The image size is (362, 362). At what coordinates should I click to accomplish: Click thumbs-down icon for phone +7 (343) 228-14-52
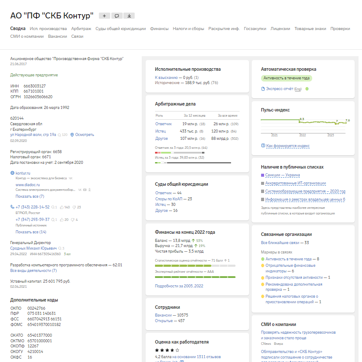pyautogui.click(x=74, y=207)
